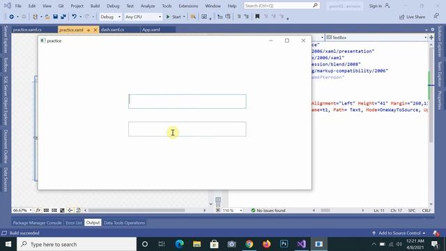Image resolution: width=446 pixels, height=251 pixels.
Task: Close the practice.xaml tab
Action: tap(95, 29)
